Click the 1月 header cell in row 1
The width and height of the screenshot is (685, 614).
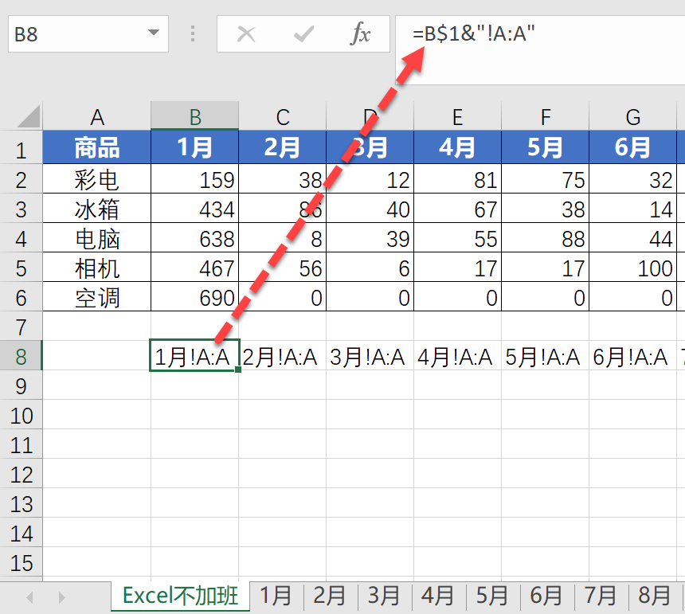point(195,147)
